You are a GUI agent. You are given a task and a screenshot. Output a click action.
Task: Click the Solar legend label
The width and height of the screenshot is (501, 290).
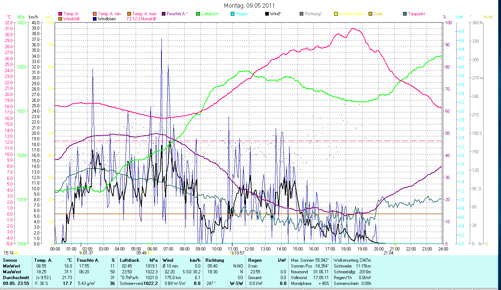pos(379,14)
